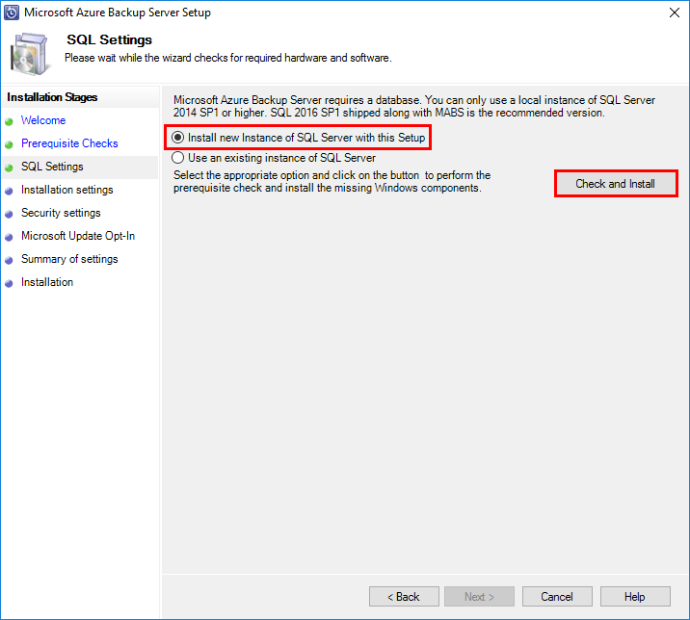
Task: Click the blue bullet beside Microsoft Update Opt-In
Action: pyautogui.click(x=9, y=237)
